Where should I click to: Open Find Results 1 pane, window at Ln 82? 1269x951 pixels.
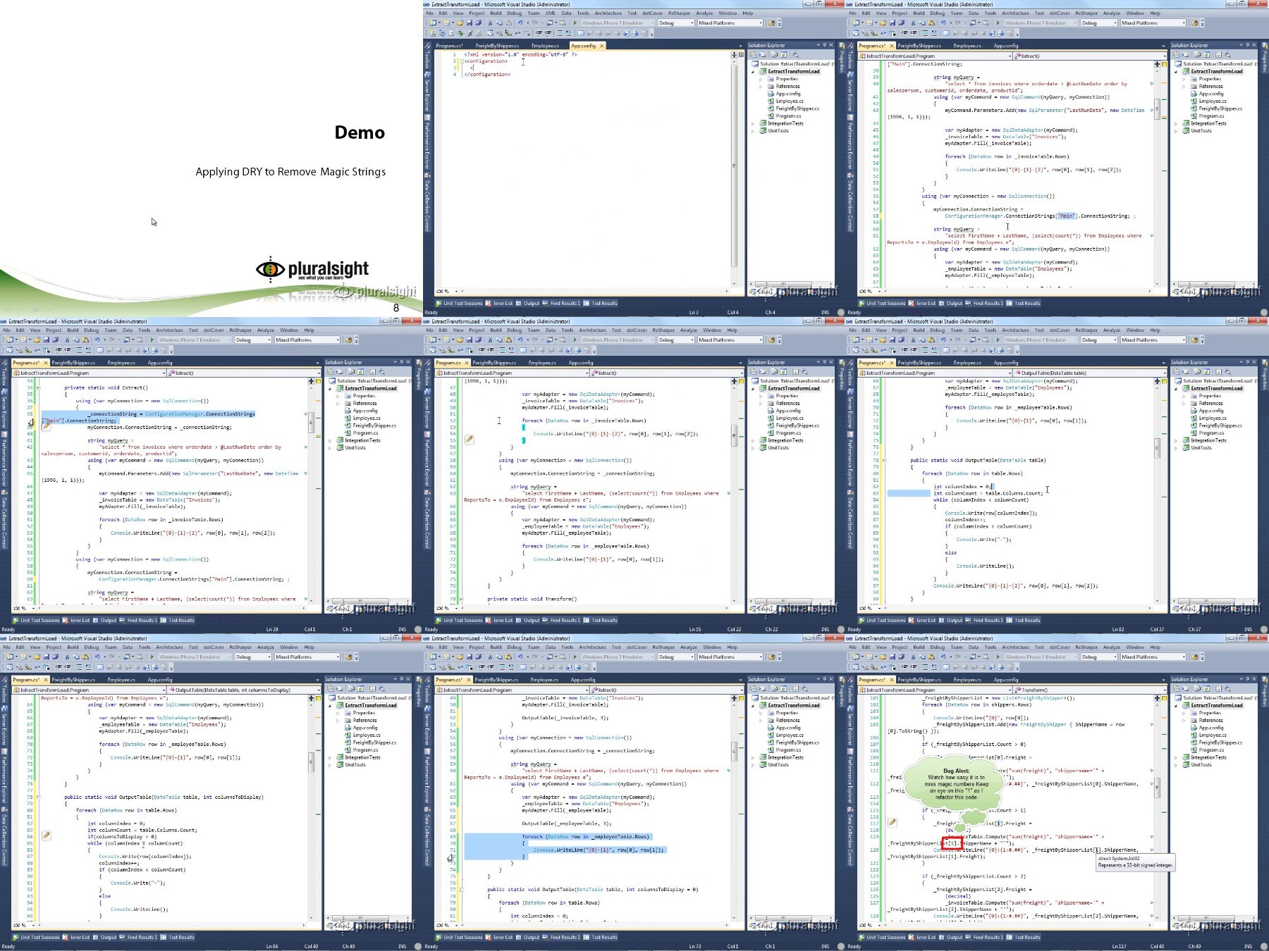[x=985, y=621]
